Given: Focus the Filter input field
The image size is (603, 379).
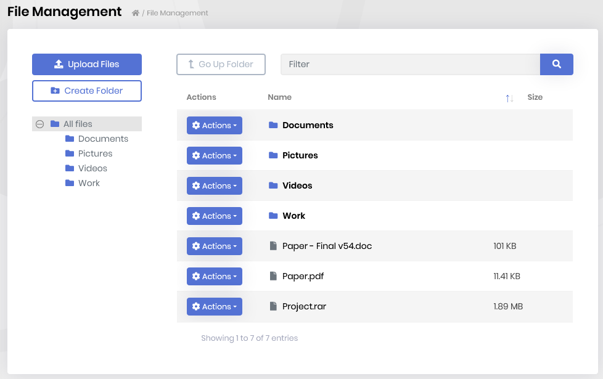Looking at the screenshot, I should [411, 64].
